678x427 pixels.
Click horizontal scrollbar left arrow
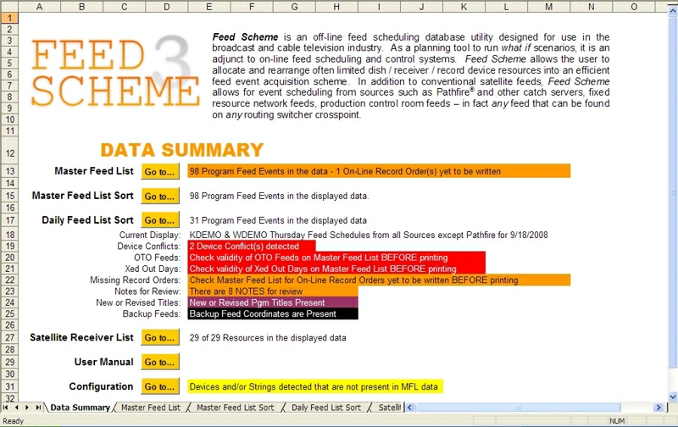click(x=410, y=408)
